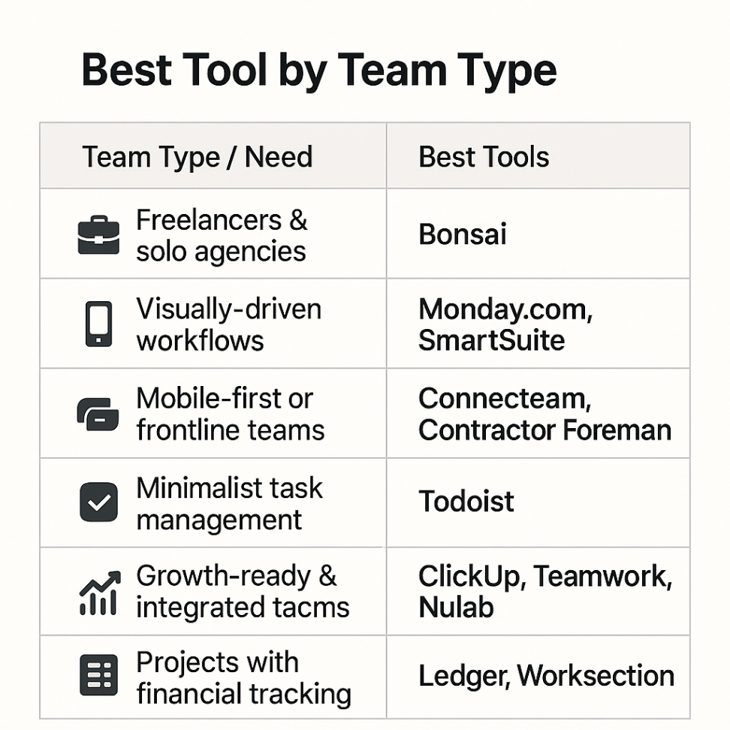Click Ledger, Worksection tool entry

pyautogui.click(x=546, y=675)
